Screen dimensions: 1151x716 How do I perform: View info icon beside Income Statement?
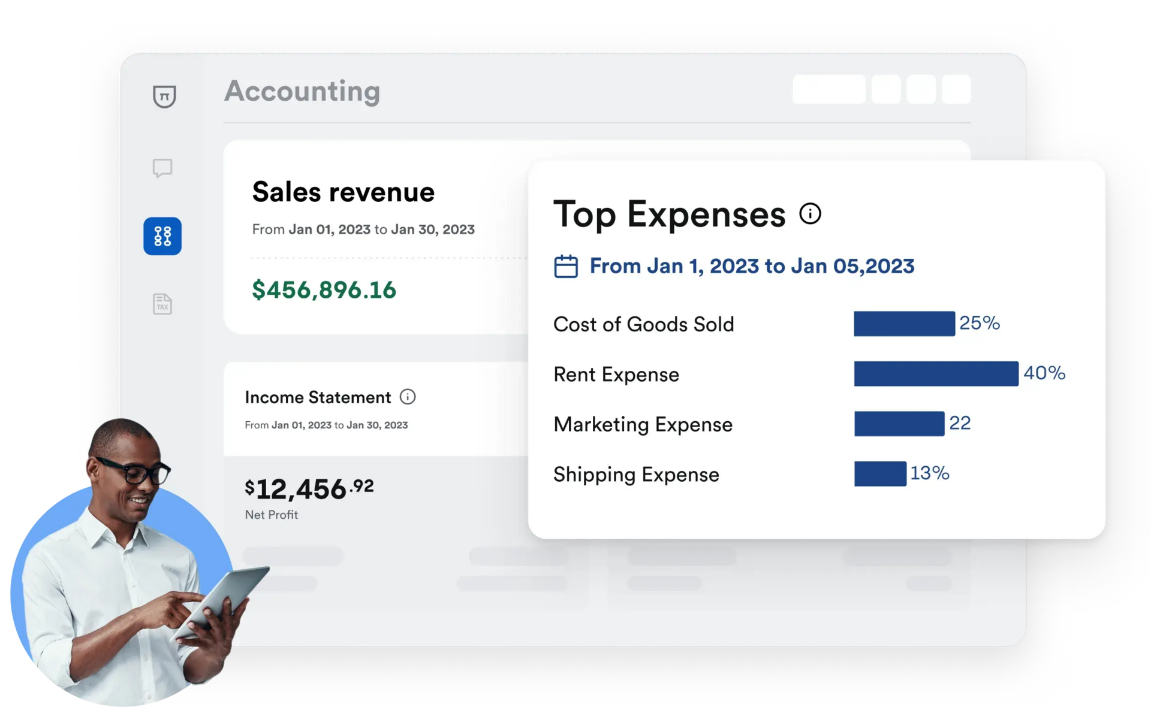408,397
